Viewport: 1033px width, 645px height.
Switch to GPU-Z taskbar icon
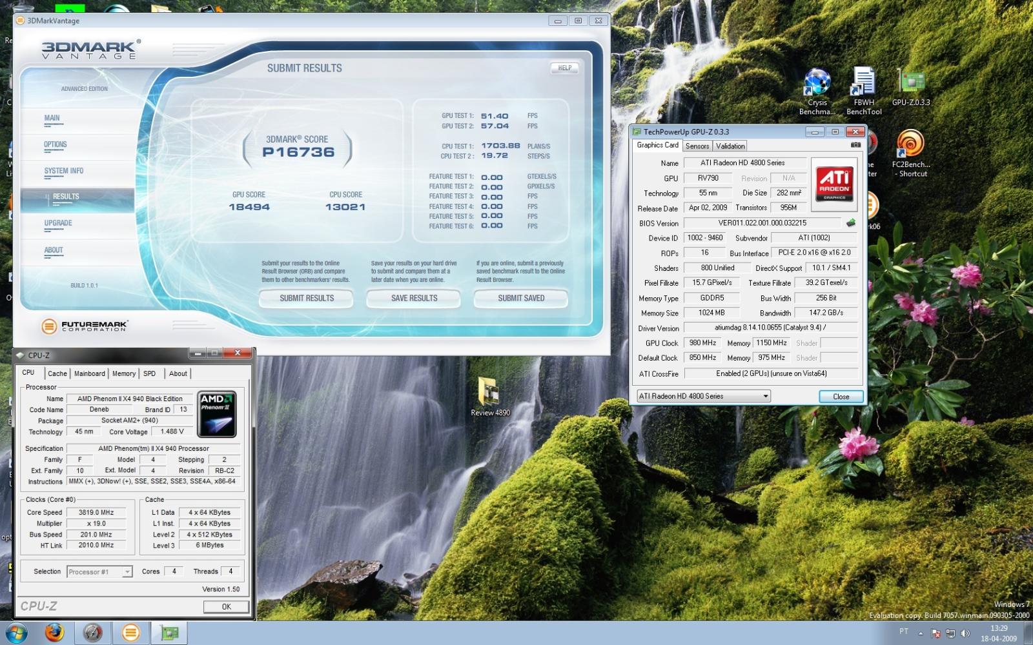pos(169,633)
